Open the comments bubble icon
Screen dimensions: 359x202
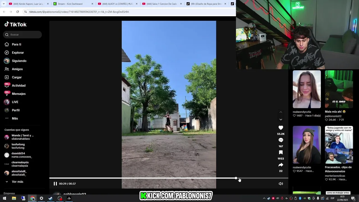click(x=281, y=140)
